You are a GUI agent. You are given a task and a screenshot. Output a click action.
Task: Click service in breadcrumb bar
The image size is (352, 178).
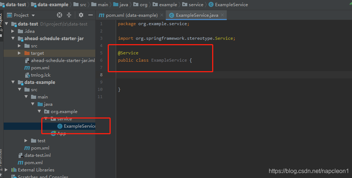pyautogui.click(x=193, y=4)
